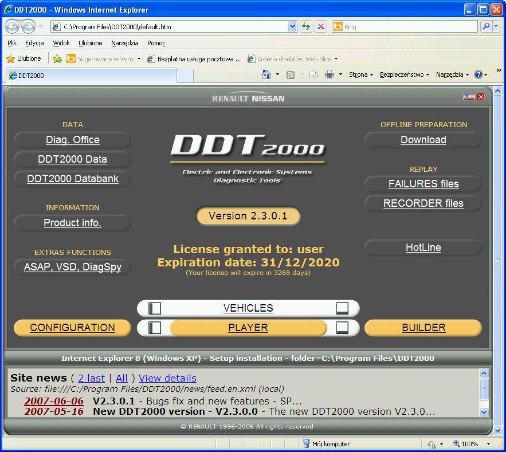Open the Strona command dropdown
506x452 pixels.
tap(361, 74)
